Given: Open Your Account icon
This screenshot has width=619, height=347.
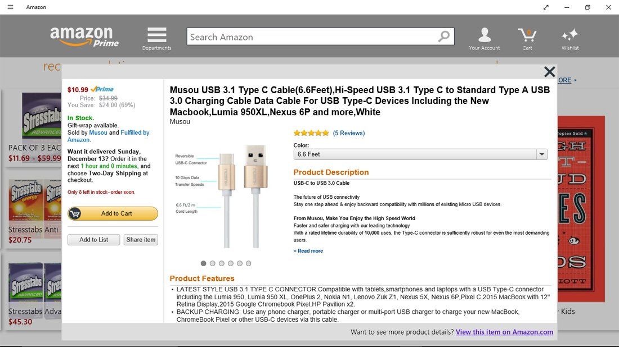Looking at the screenshot, I should point(484,35).
